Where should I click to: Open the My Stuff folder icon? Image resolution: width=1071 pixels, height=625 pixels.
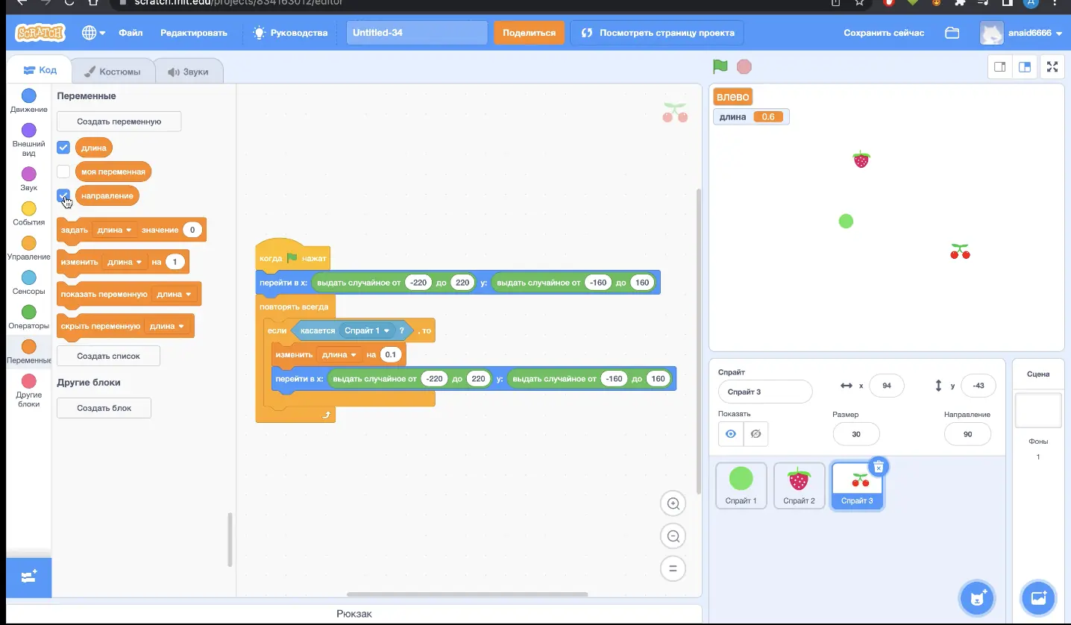click(x=952, y=33)
